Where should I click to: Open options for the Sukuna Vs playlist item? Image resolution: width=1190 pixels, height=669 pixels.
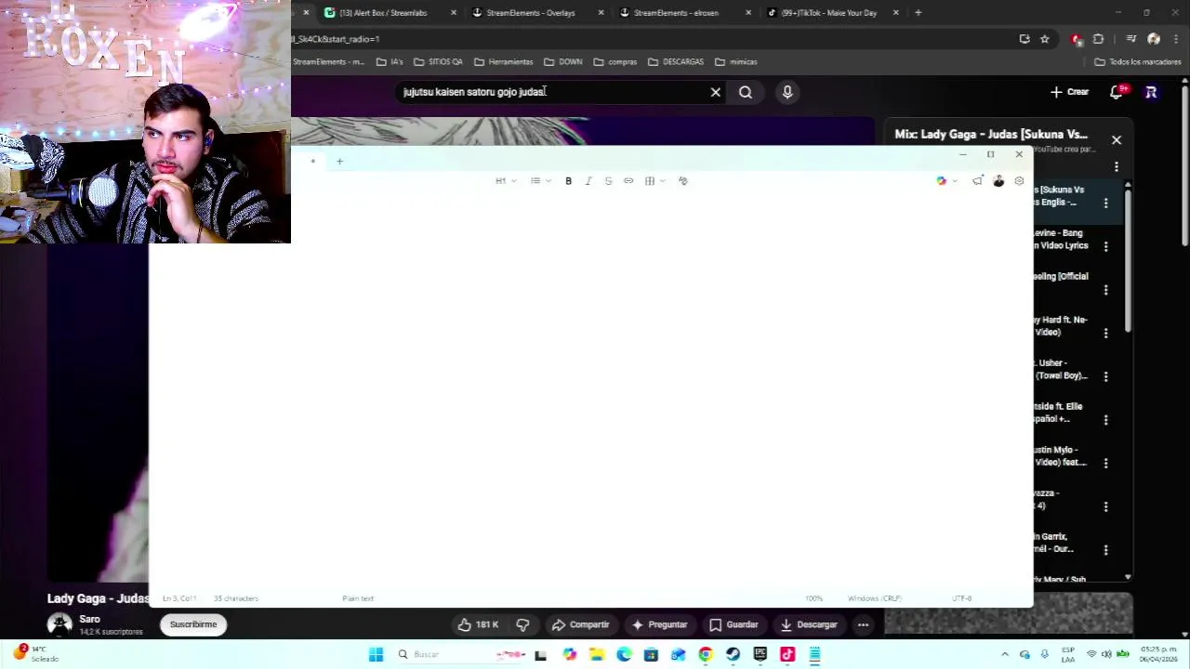1105,203
